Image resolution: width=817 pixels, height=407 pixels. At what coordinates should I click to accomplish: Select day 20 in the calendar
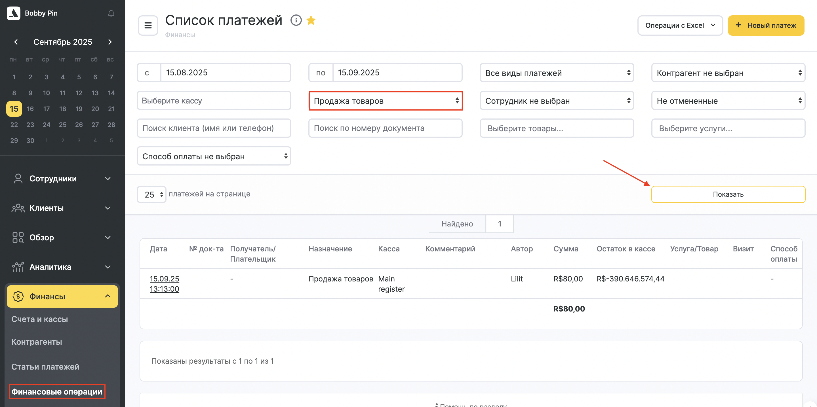click(x=95, y=109)
